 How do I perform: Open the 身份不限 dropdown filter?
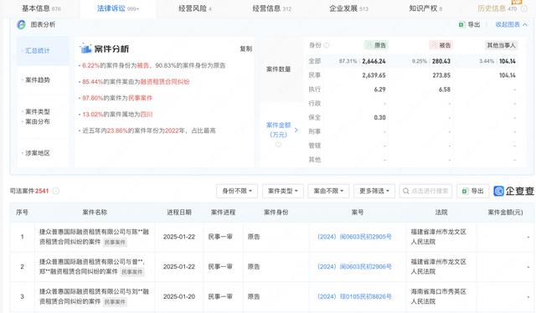click(237, 191)
